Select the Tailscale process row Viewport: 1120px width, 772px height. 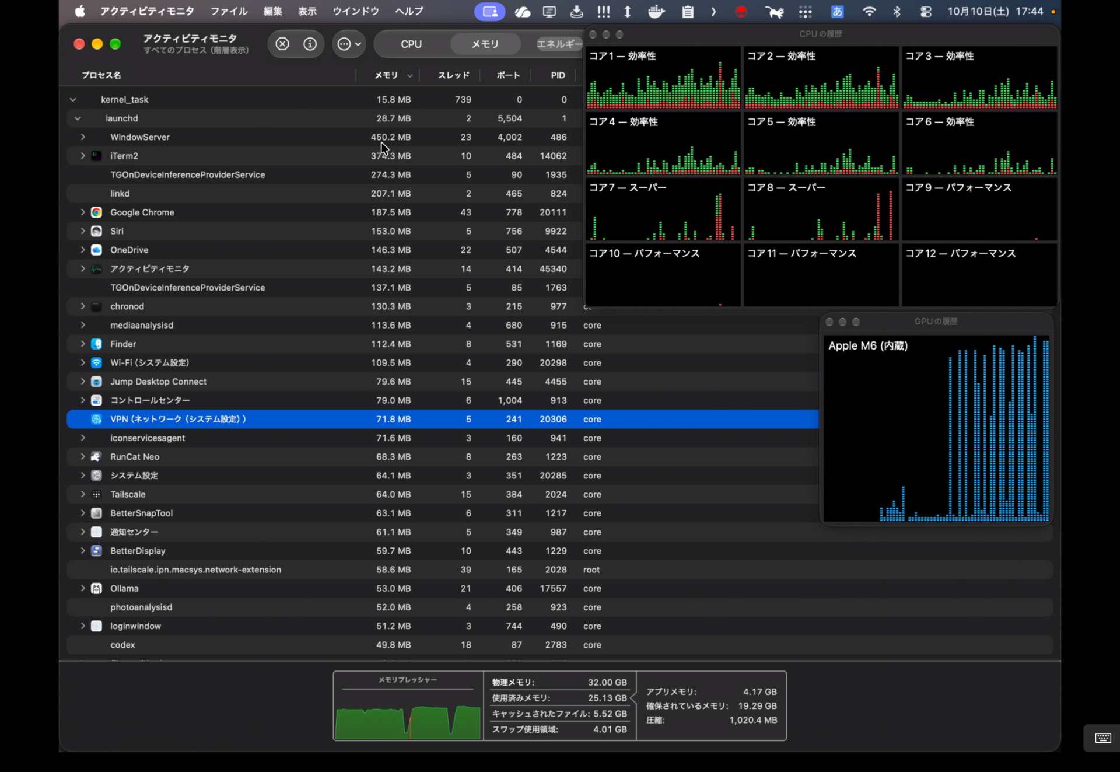click(x=443, y=494)
